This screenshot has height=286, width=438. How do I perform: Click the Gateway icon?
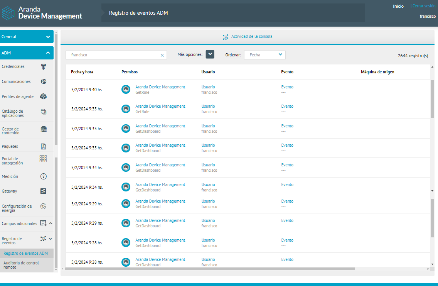tap(43, 191)
